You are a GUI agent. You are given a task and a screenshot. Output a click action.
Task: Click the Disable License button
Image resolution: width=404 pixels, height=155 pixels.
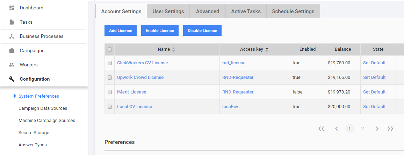[x=202, y=31]
